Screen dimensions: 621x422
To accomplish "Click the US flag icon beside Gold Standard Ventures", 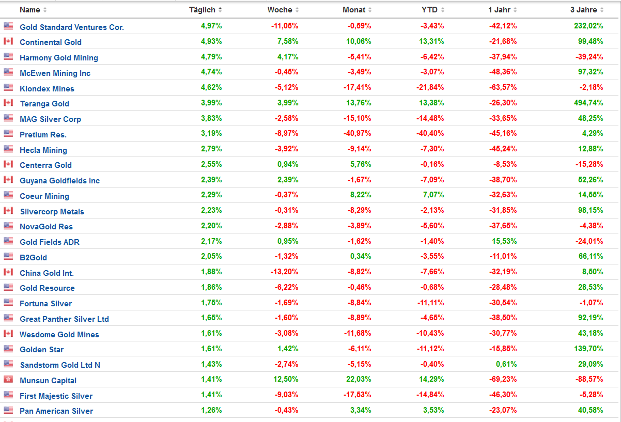I will pos(8,26).
